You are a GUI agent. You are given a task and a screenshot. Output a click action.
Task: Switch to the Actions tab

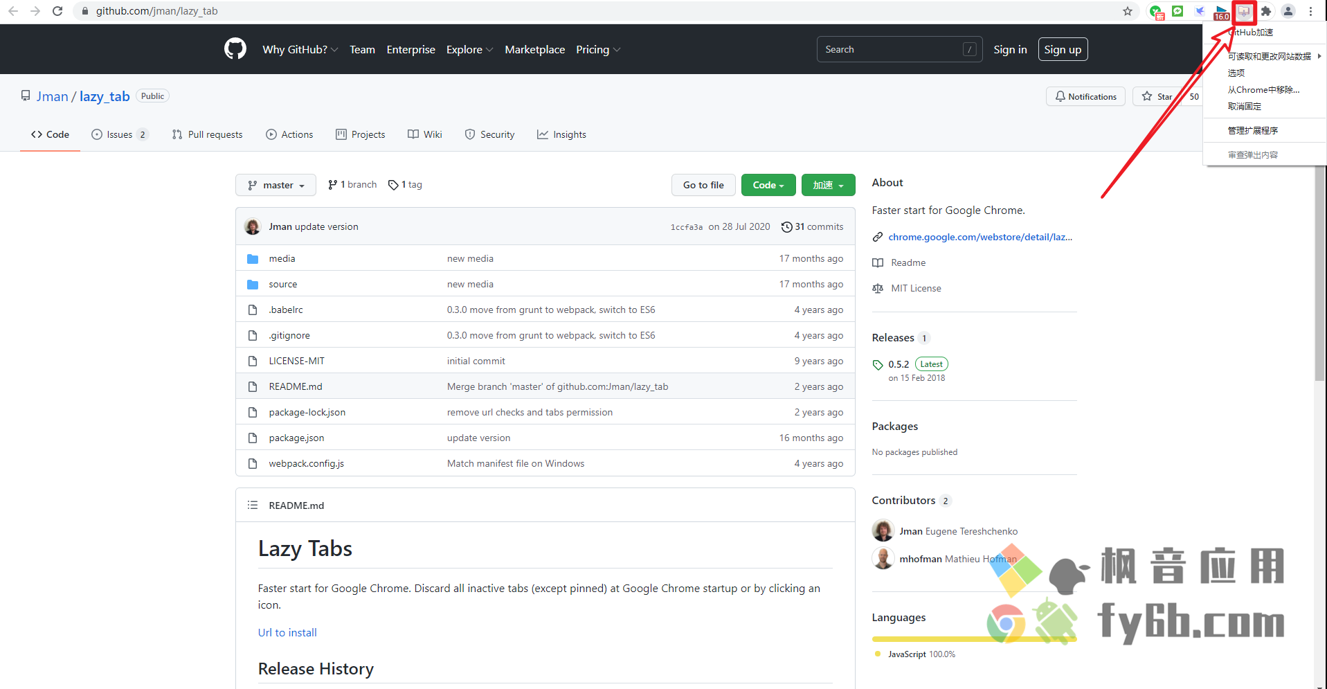289,134
